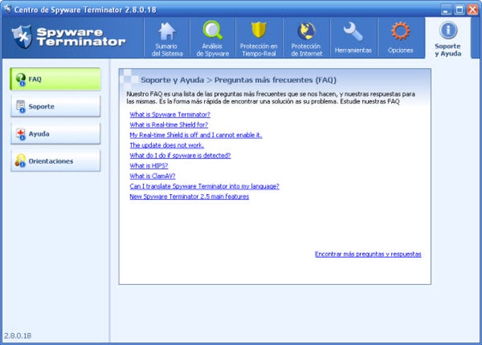Switch to Protección en Tiempo-Real tab
This screenshot has height=345, width=482.
pos(259,38)
